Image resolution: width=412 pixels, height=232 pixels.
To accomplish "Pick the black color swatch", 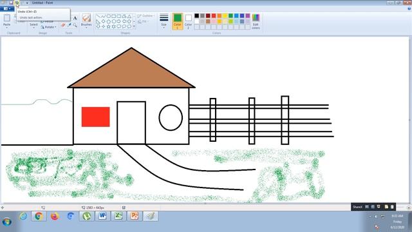I will 196,15.
